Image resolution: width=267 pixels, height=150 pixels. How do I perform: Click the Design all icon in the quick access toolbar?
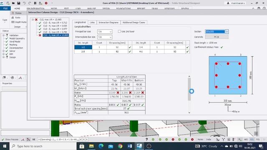tap(40, 3)
